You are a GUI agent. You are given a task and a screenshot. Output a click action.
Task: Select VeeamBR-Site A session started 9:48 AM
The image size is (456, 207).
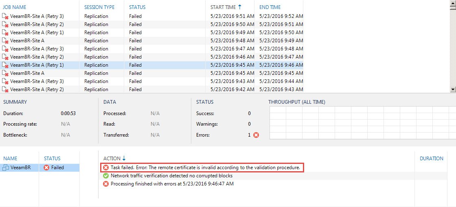(27, 41)
